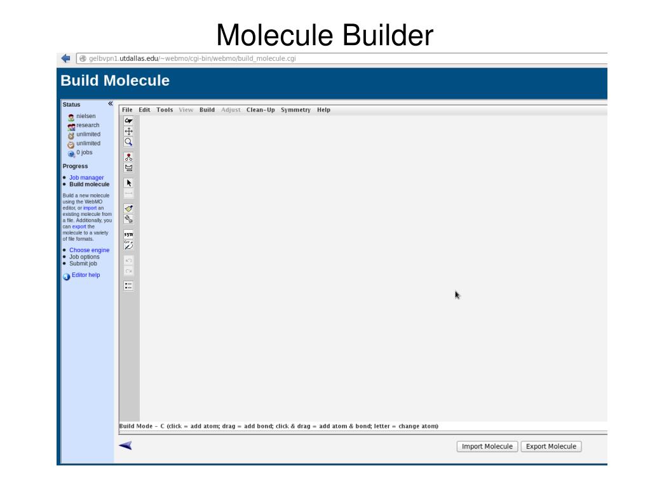Click the greyed-out Adjust bond tool

click(128, 194)
